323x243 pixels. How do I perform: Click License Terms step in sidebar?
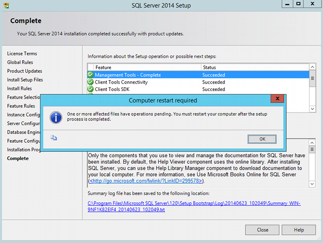pyautogui.click(x=22, y=53)
